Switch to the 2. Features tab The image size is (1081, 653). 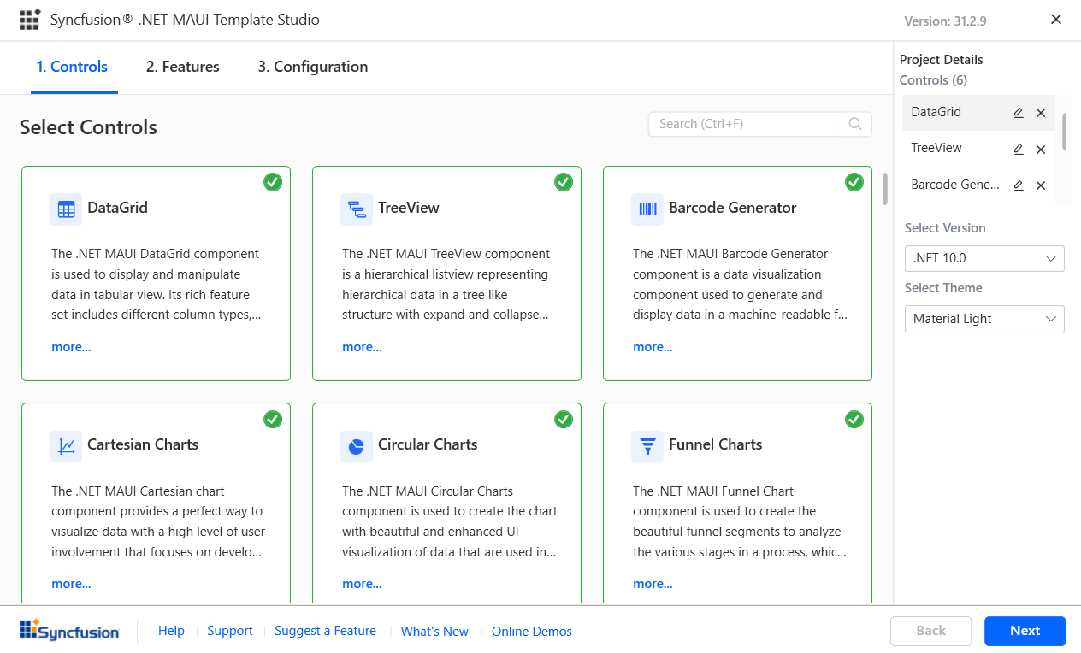click(x=183, y=67)
